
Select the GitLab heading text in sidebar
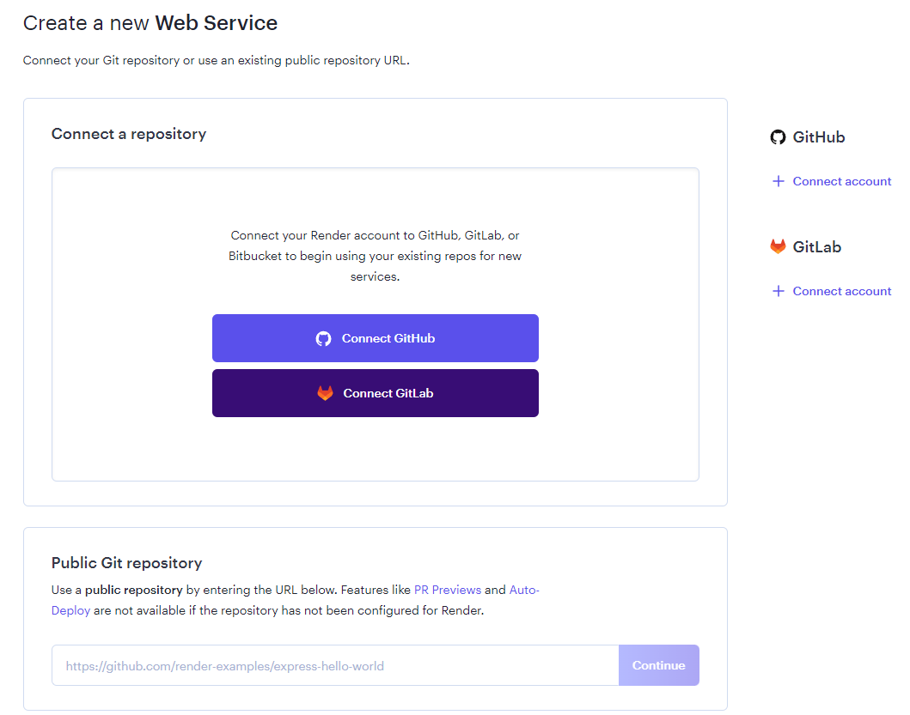(x=817, y=246)
